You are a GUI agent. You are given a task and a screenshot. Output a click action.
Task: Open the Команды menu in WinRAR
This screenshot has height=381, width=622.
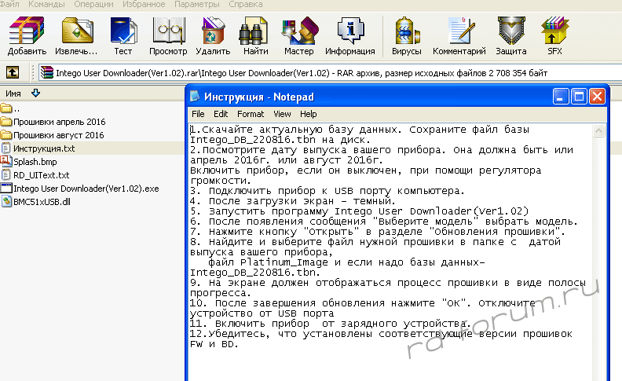46,5
